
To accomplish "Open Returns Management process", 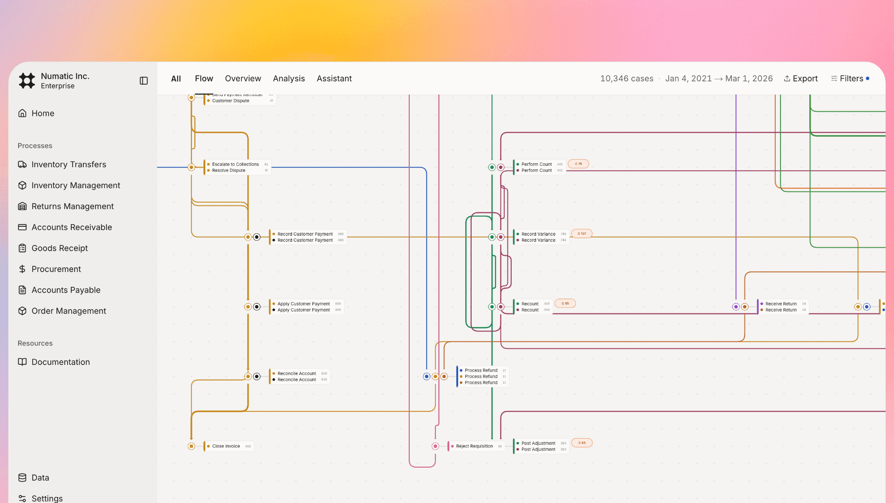I will [x=72, y=206].
